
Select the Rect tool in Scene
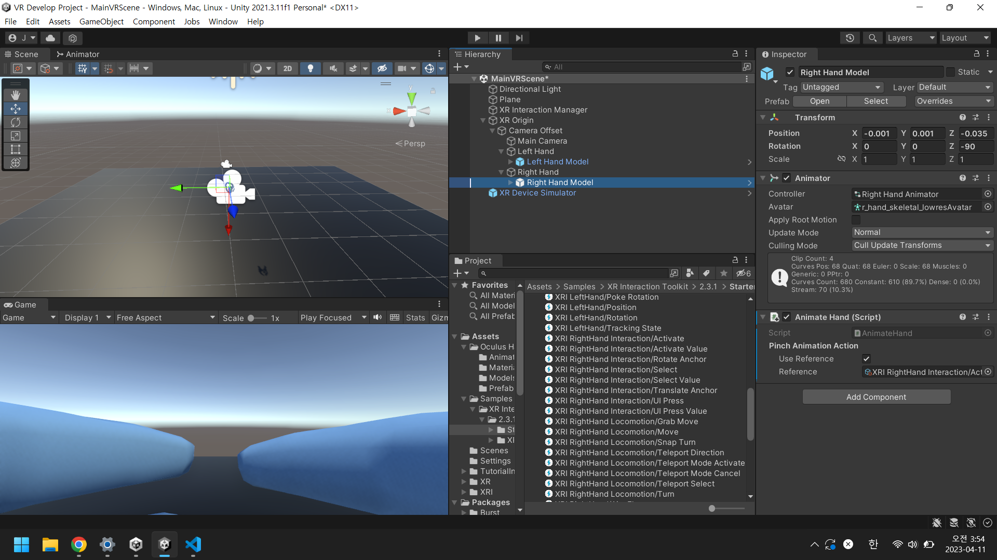pyautogui.click(x=16, y=149)
